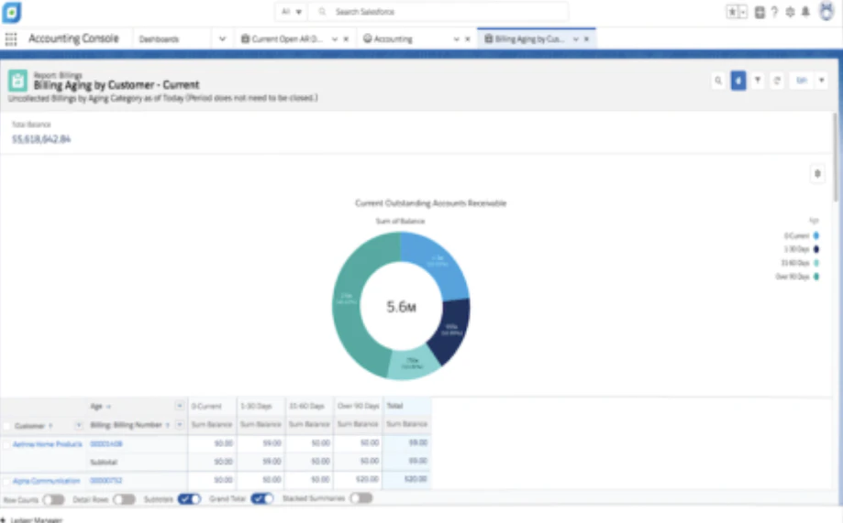
Task: Open the App Launcher grid icon
Action: 11,38
